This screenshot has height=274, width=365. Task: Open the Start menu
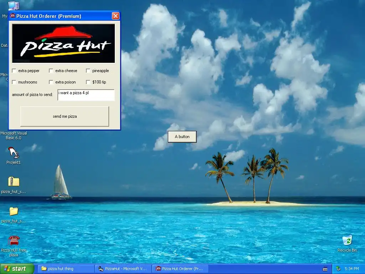[x=17, y=269]
